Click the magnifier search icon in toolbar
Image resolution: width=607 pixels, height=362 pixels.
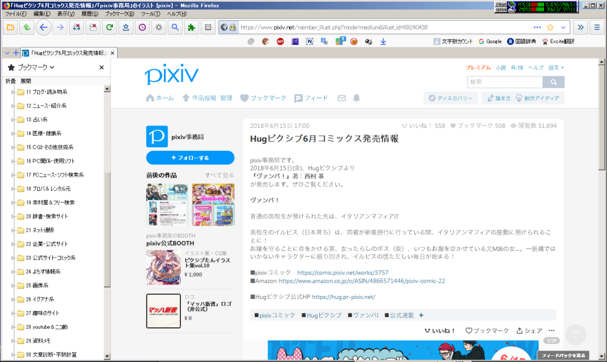(175, 27)
